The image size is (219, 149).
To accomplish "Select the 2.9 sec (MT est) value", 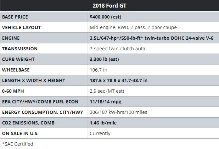I will coord(108,91).
